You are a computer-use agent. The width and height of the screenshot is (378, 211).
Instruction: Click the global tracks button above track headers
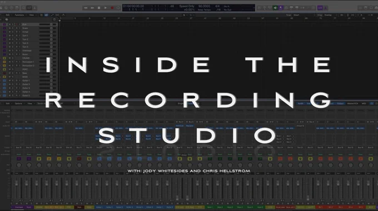(x=54, y=19)
